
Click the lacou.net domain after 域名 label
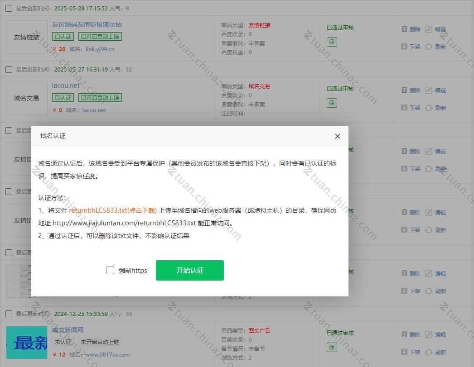click(x=94, y=110)
